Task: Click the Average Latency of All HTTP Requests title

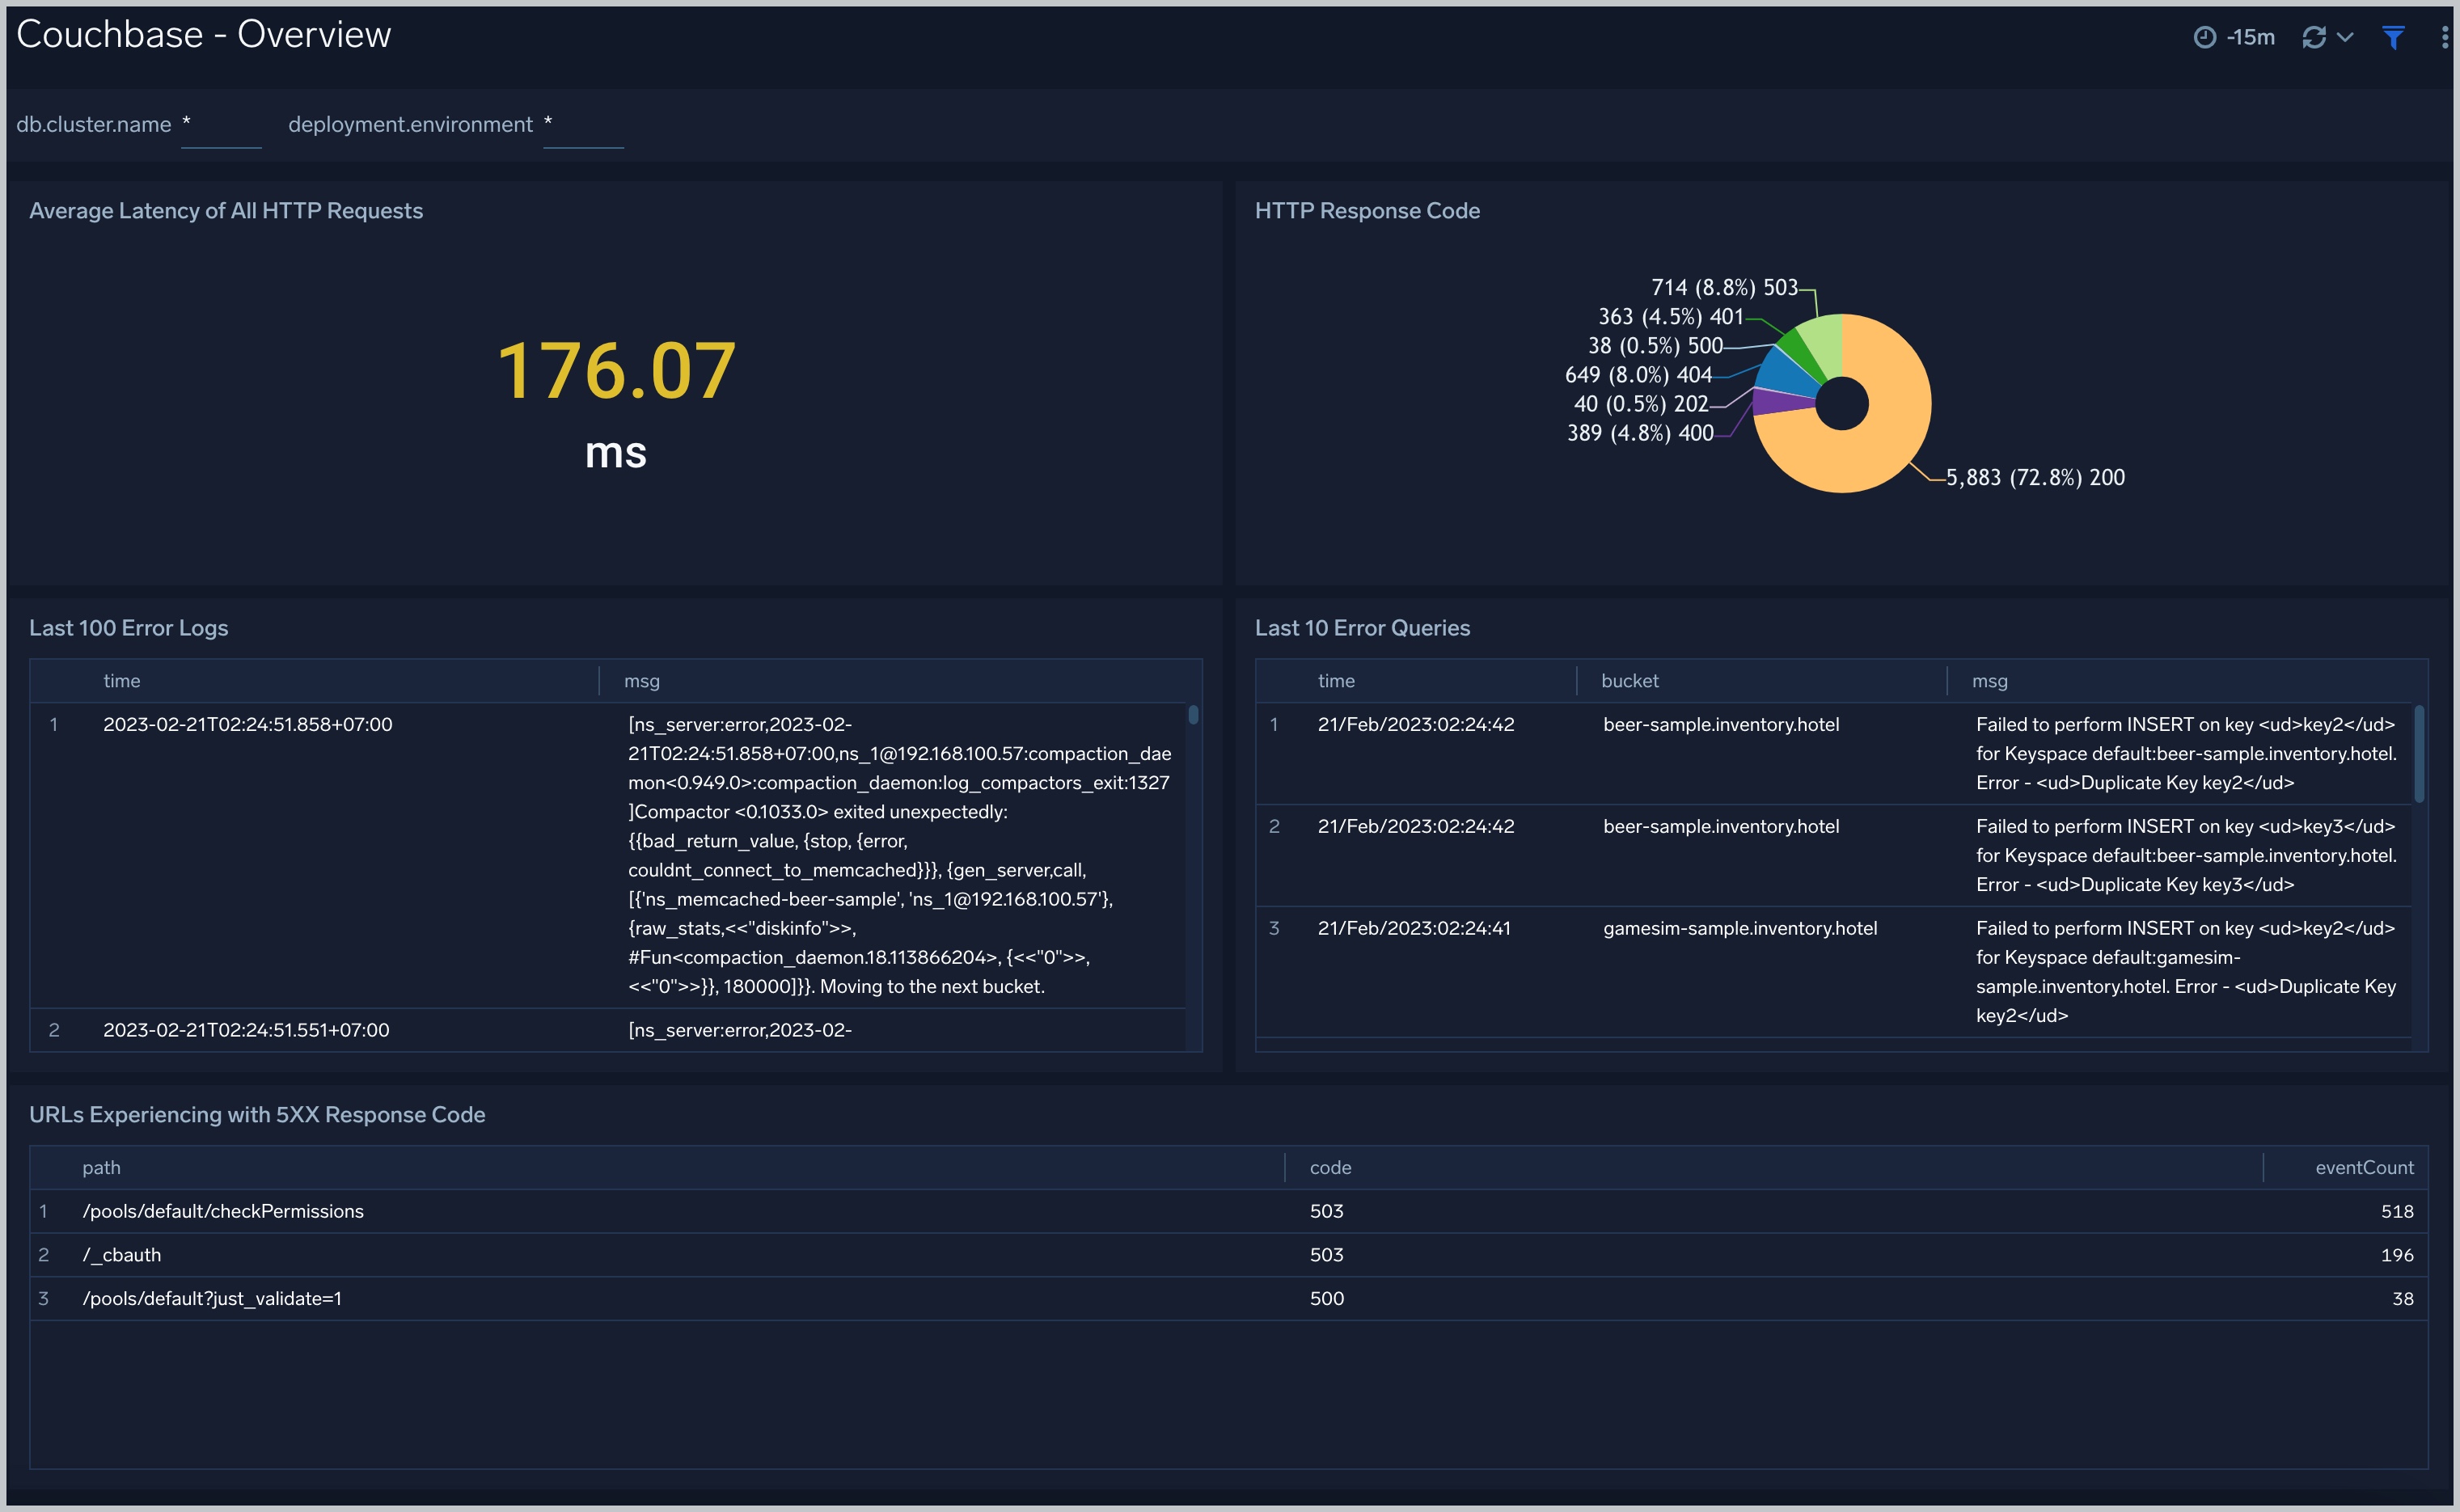Action: coord(226,211)
